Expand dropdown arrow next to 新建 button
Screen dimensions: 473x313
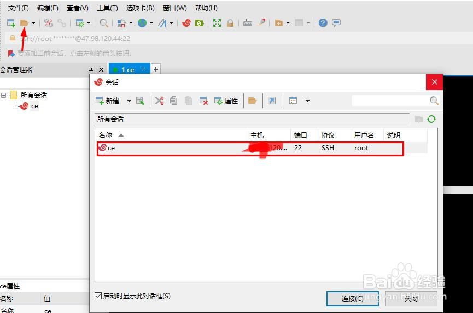coord(129,101)
